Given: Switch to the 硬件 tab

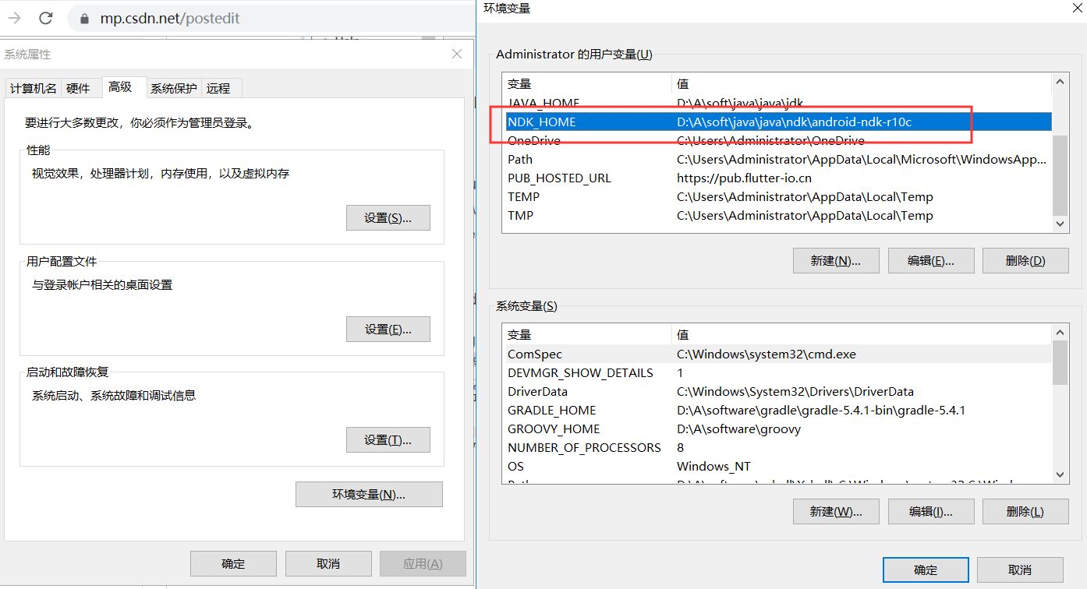Looking at the screenshot, I should [x=80, y=88].
